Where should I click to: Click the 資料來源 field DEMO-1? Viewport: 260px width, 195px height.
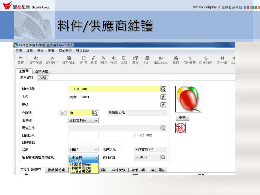[x=147, y=157]
